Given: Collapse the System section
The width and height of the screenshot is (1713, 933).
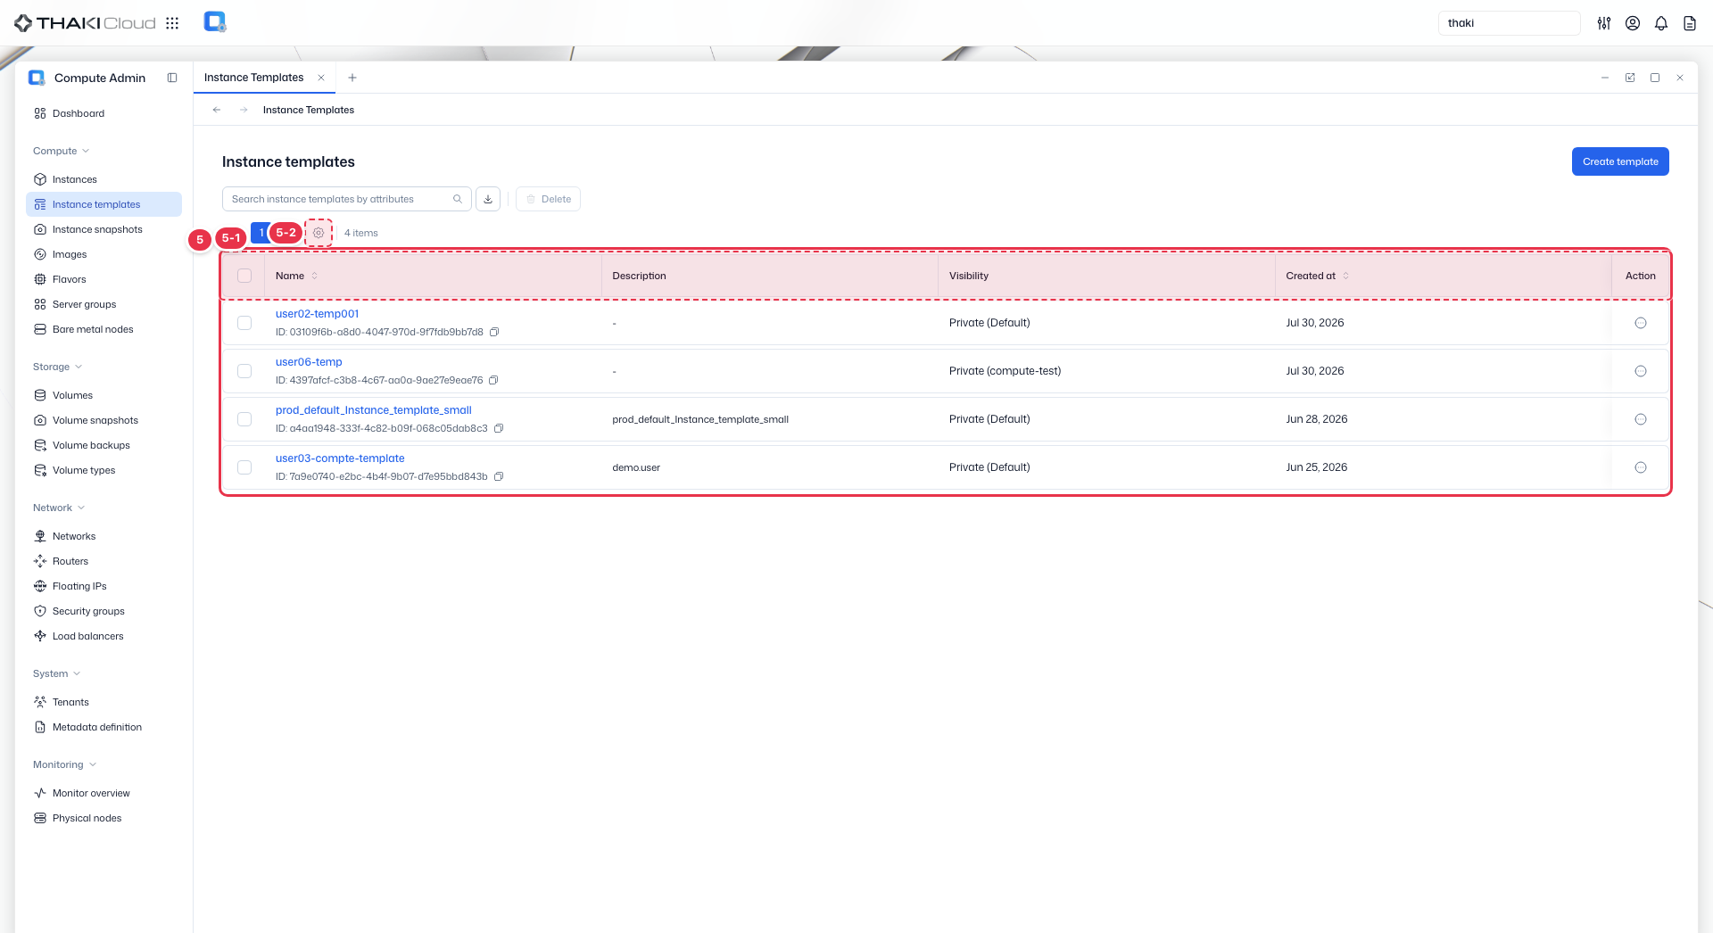Looking at the screenshot, I should pyautogui.click(x=56, y=673).
